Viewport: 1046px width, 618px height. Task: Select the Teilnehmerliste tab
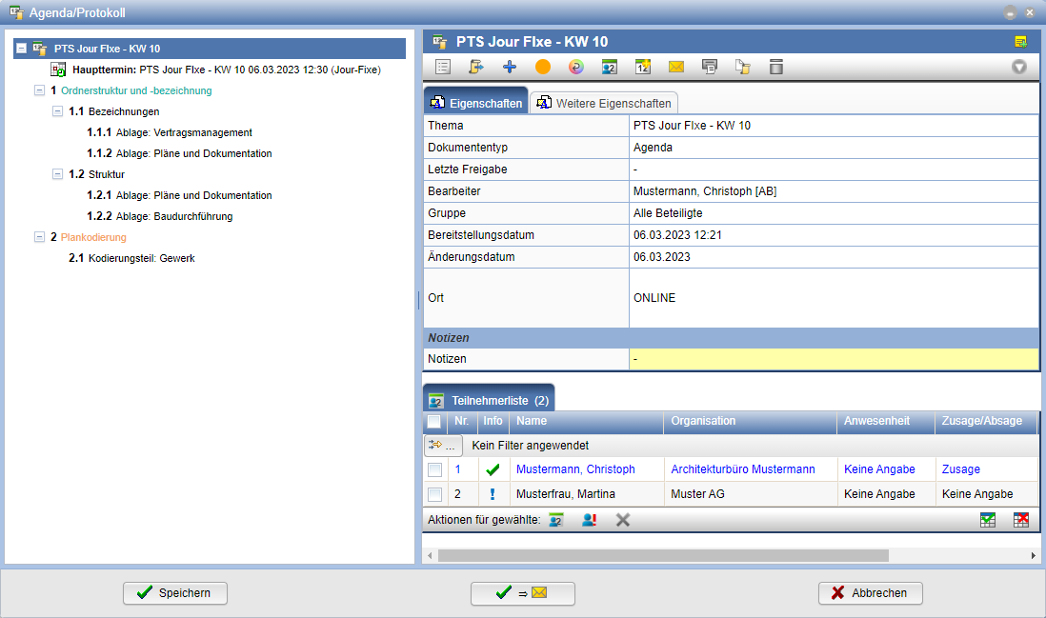[490, 400]
